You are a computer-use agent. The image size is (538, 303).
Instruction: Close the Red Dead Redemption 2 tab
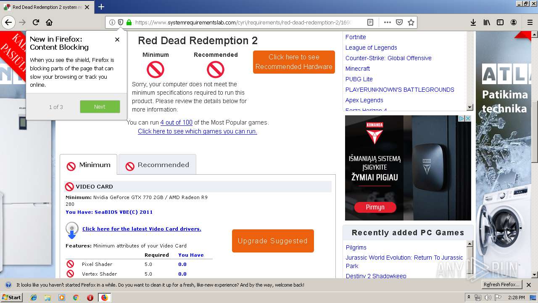87,7
